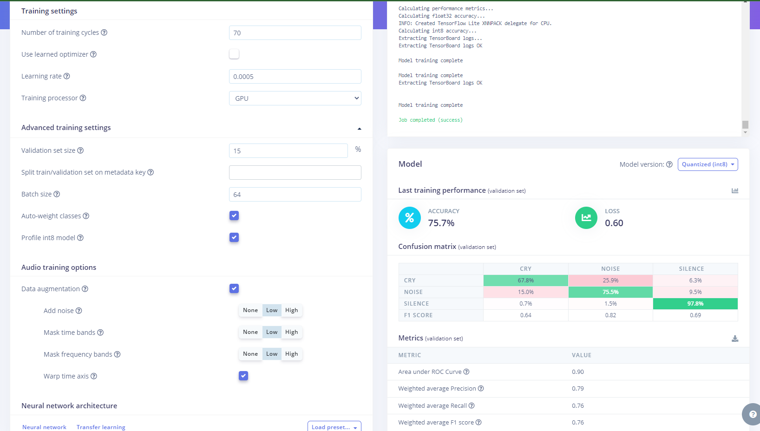Image resolution: width=760 pixels, height=431 pixels.
Task: Click the Batch size input field
Action: coord(295,195)
